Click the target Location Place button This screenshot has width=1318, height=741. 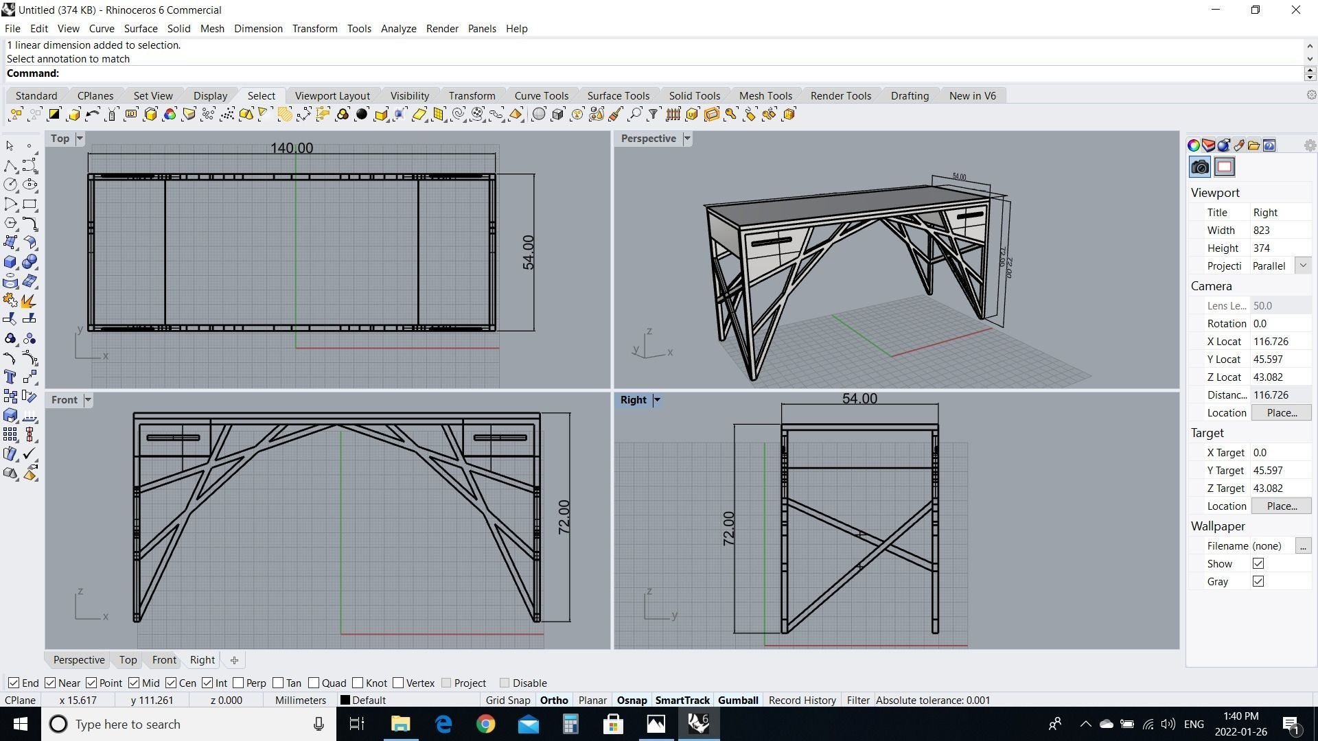pos(1281,506)
